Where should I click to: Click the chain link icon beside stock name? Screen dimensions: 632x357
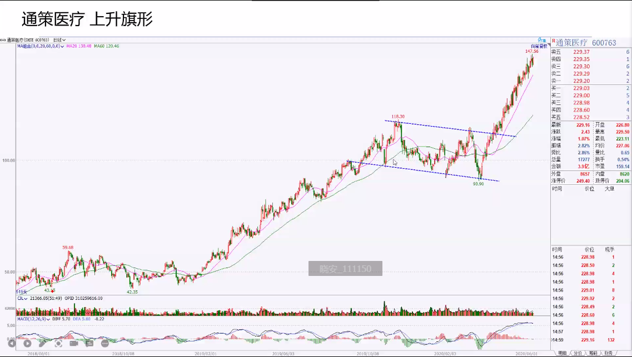pyautogui.click(x=3, y=40)
